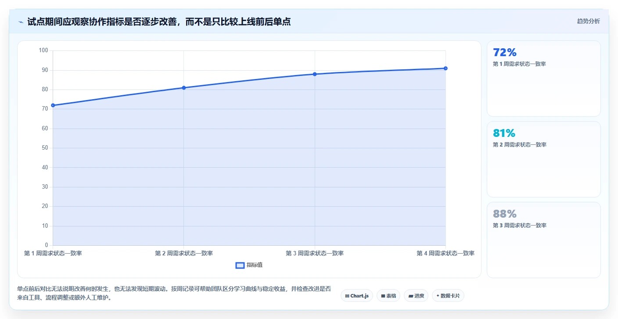Click the y-axis tick label 0
The height and width of the screenshot is (319, 618).
point(47,245)
